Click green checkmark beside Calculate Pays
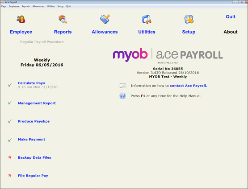This screenshot has height=189, width=248. click(10, 85)
